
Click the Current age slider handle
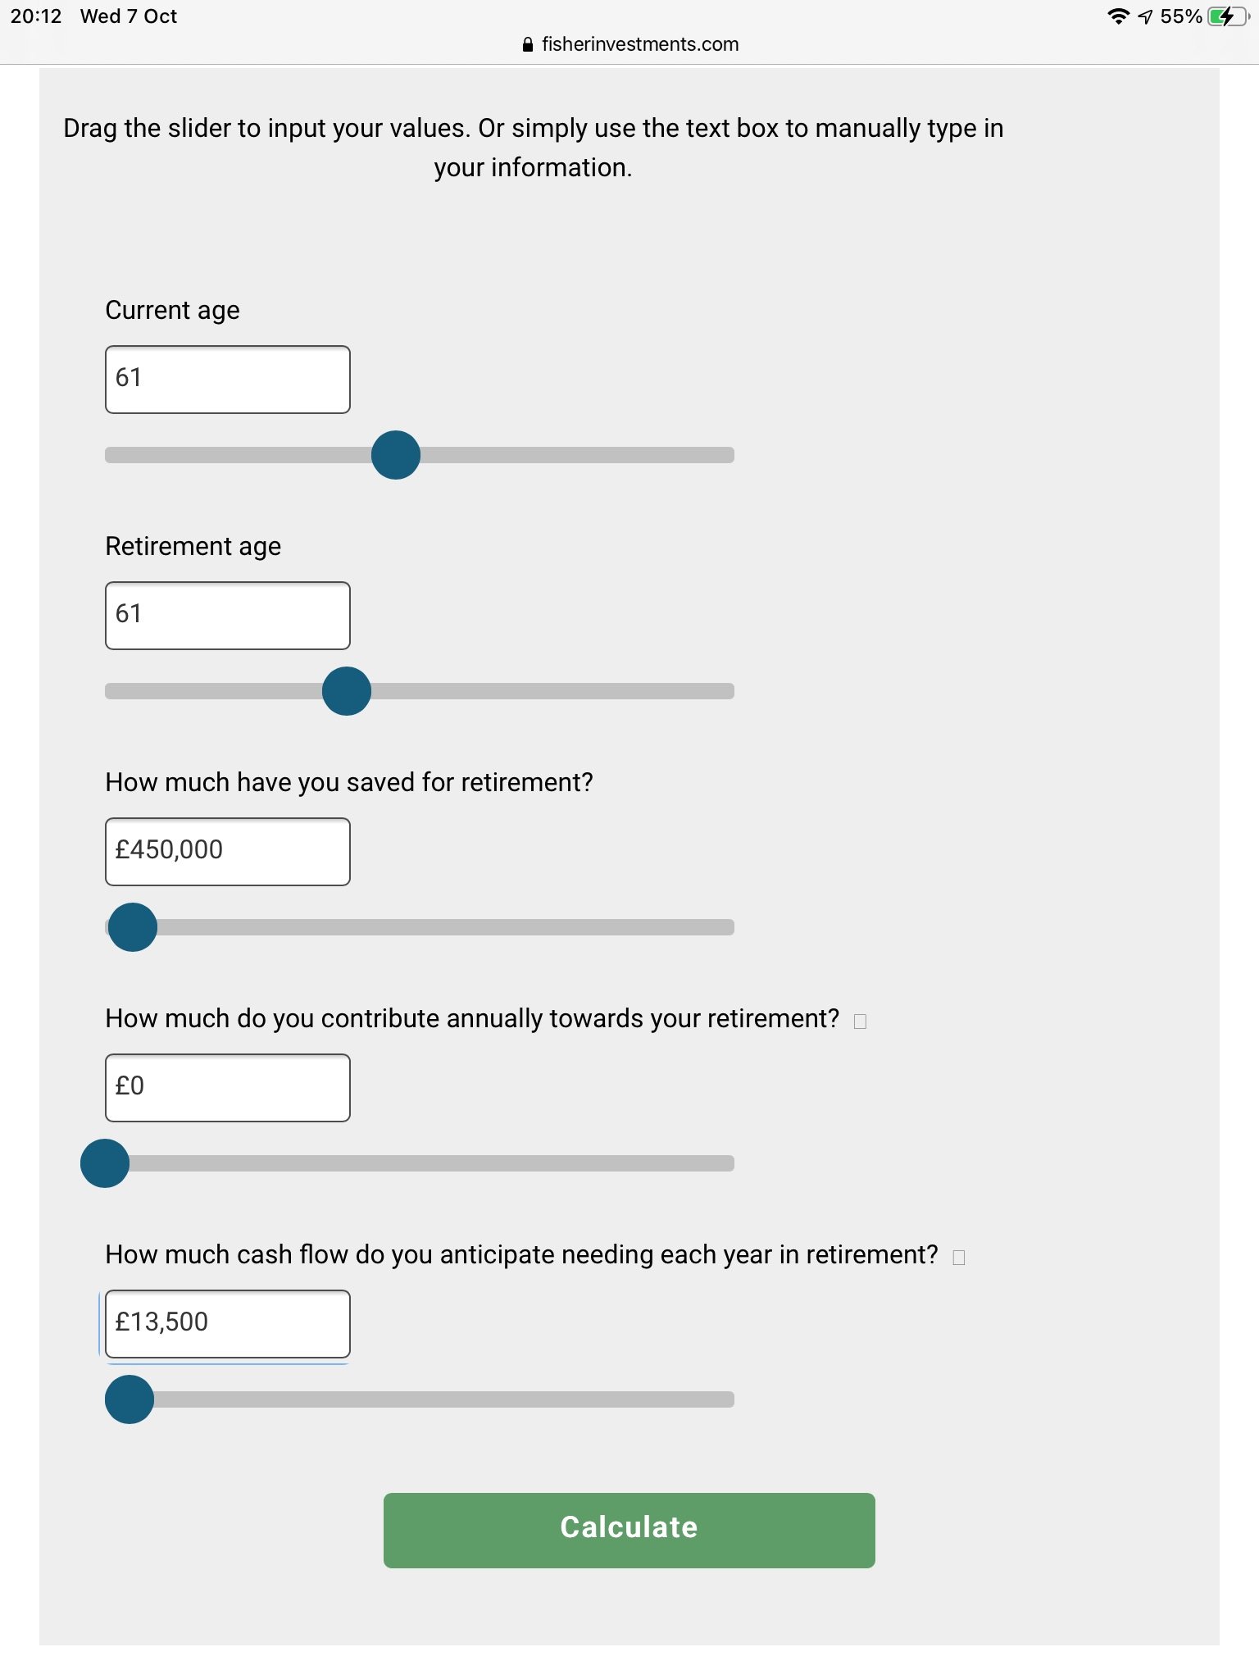pos(396,455)
